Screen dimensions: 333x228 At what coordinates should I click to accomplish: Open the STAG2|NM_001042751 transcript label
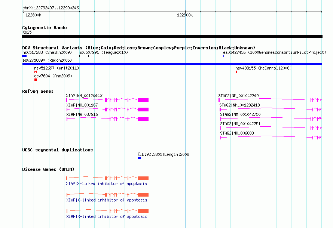point(240,124)
